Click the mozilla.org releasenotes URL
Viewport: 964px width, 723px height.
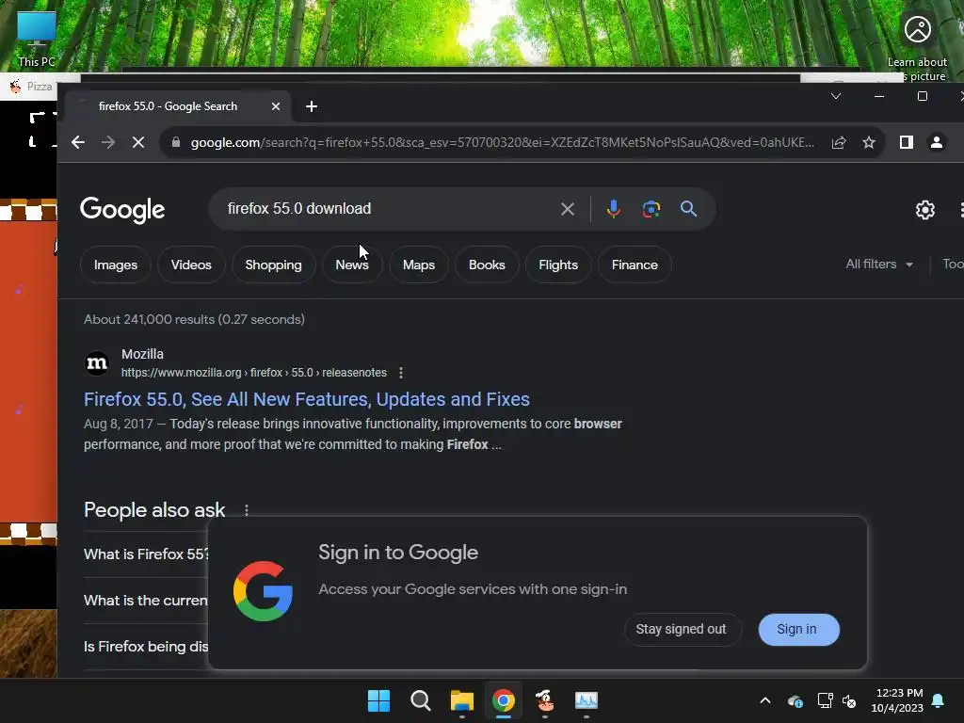254,373
